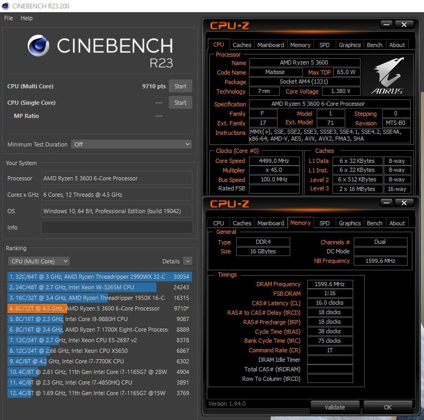Select the Caches tab in upper CPU-Z
This screenshot has height=420, width=424.
(242, 45)
